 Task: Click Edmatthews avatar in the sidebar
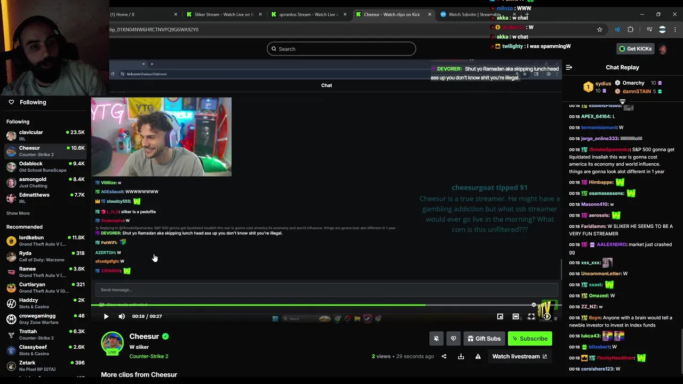coord(11,198)
